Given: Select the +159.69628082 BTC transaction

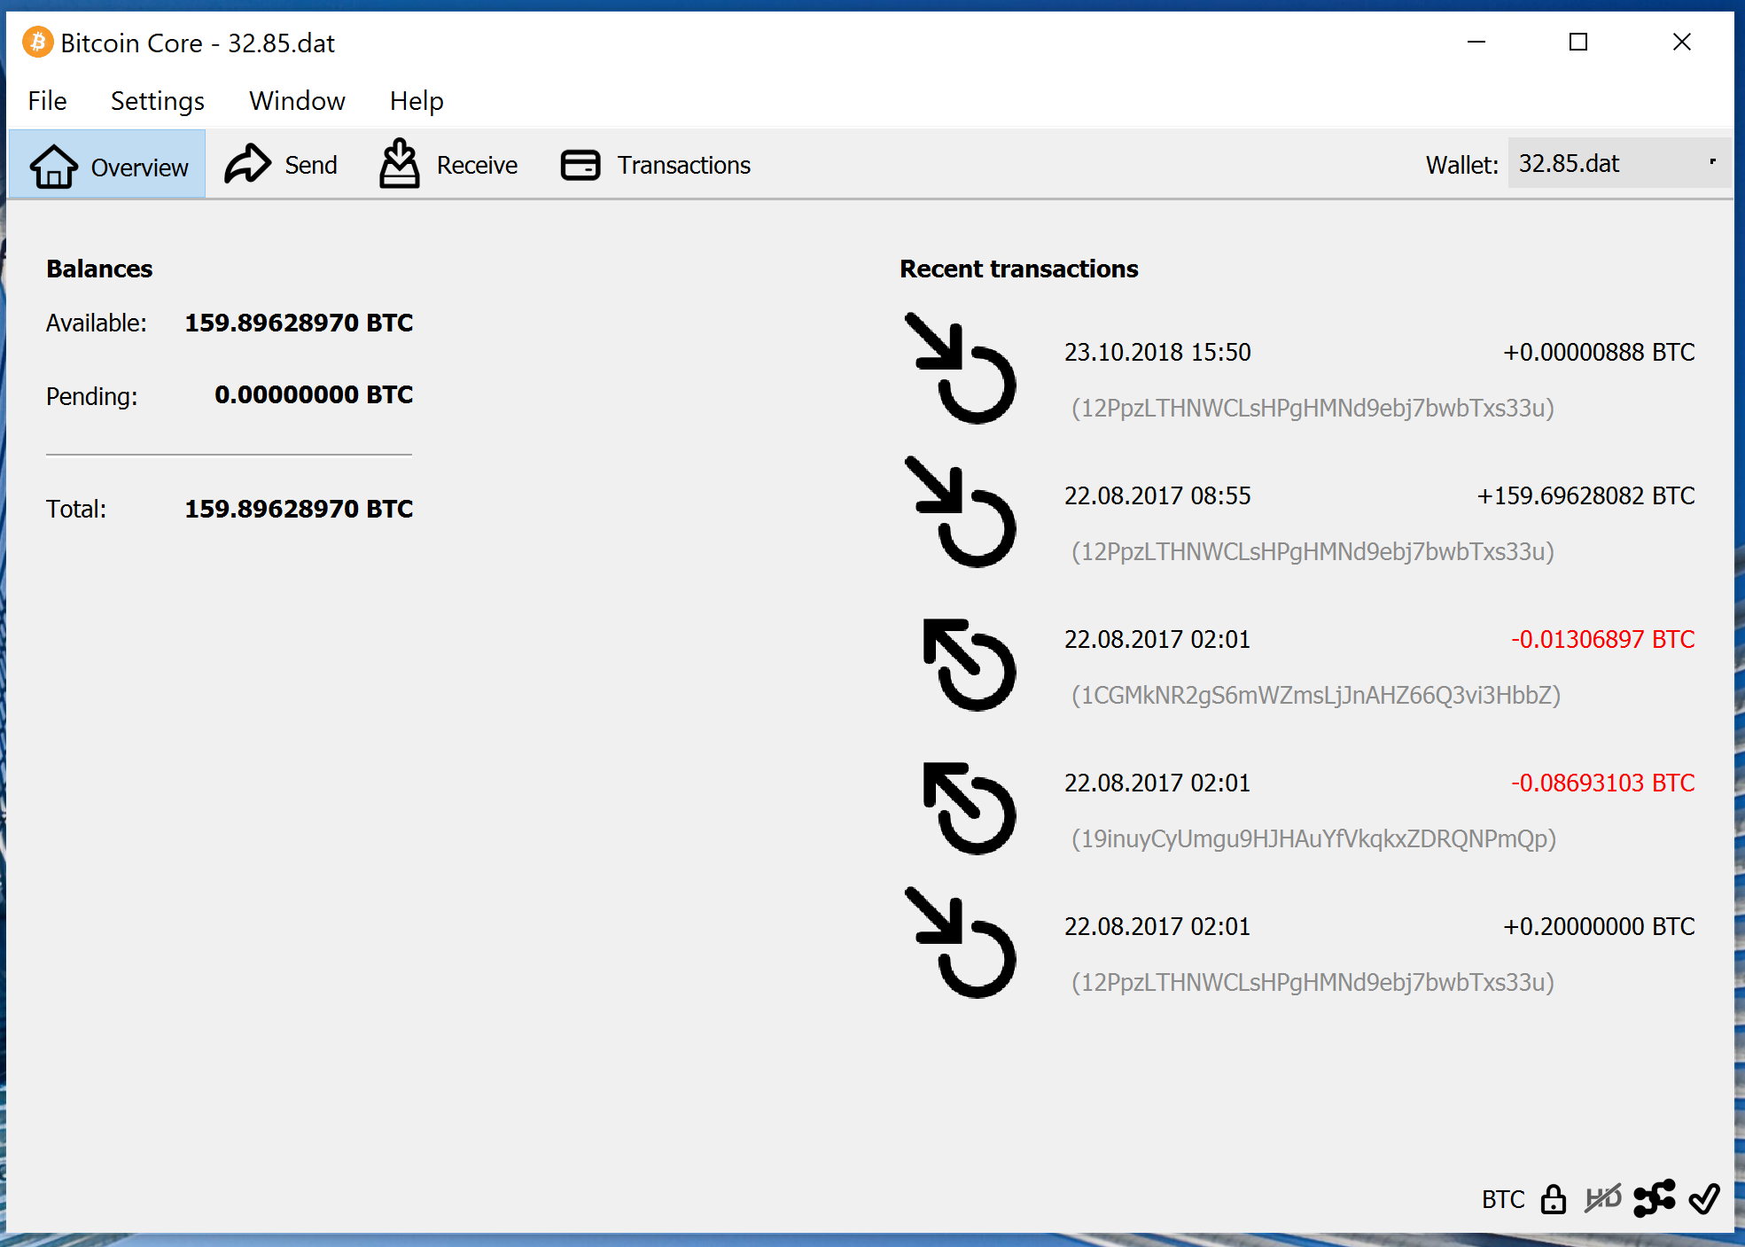Looking at the screenshot, I should [1585, 495].
